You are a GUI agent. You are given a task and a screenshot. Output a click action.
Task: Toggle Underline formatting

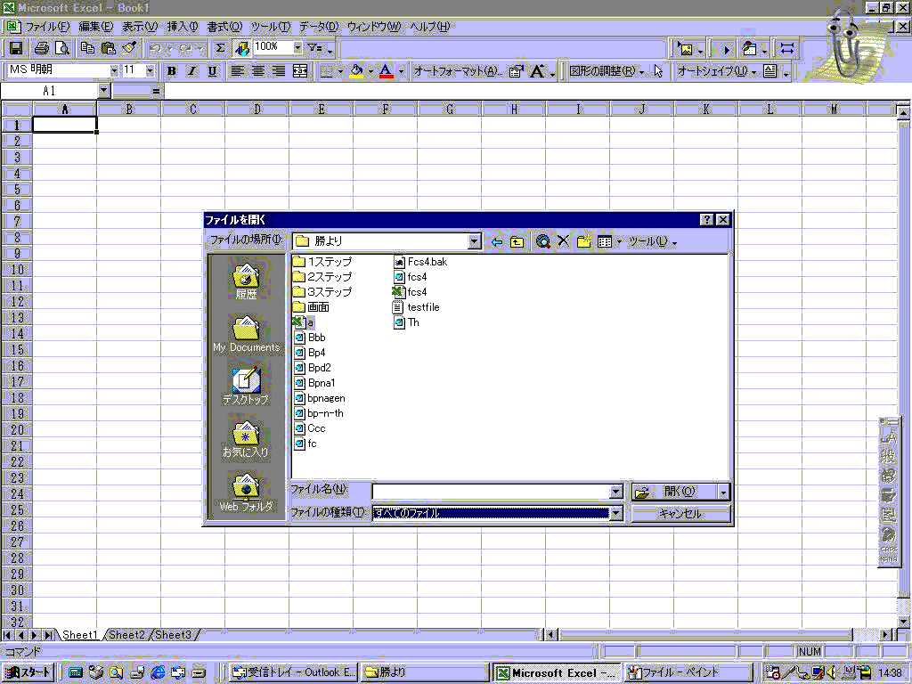click(212, 71)
